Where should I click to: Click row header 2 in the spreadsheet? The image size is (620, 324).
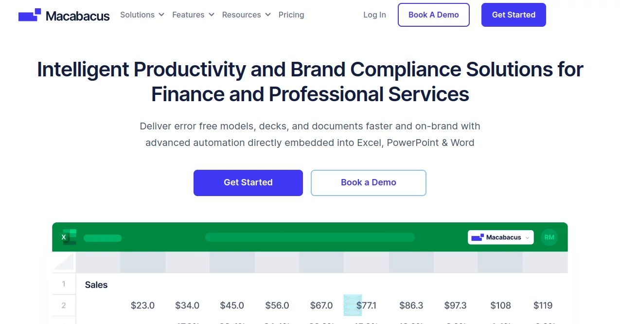[63, 306]
